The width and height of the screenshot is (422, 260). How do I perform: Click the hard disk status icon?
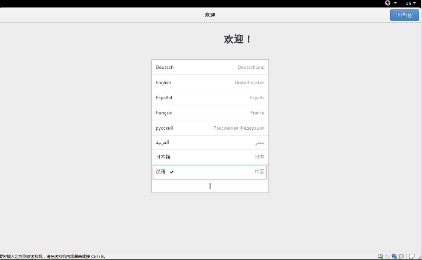coord(380,256)
